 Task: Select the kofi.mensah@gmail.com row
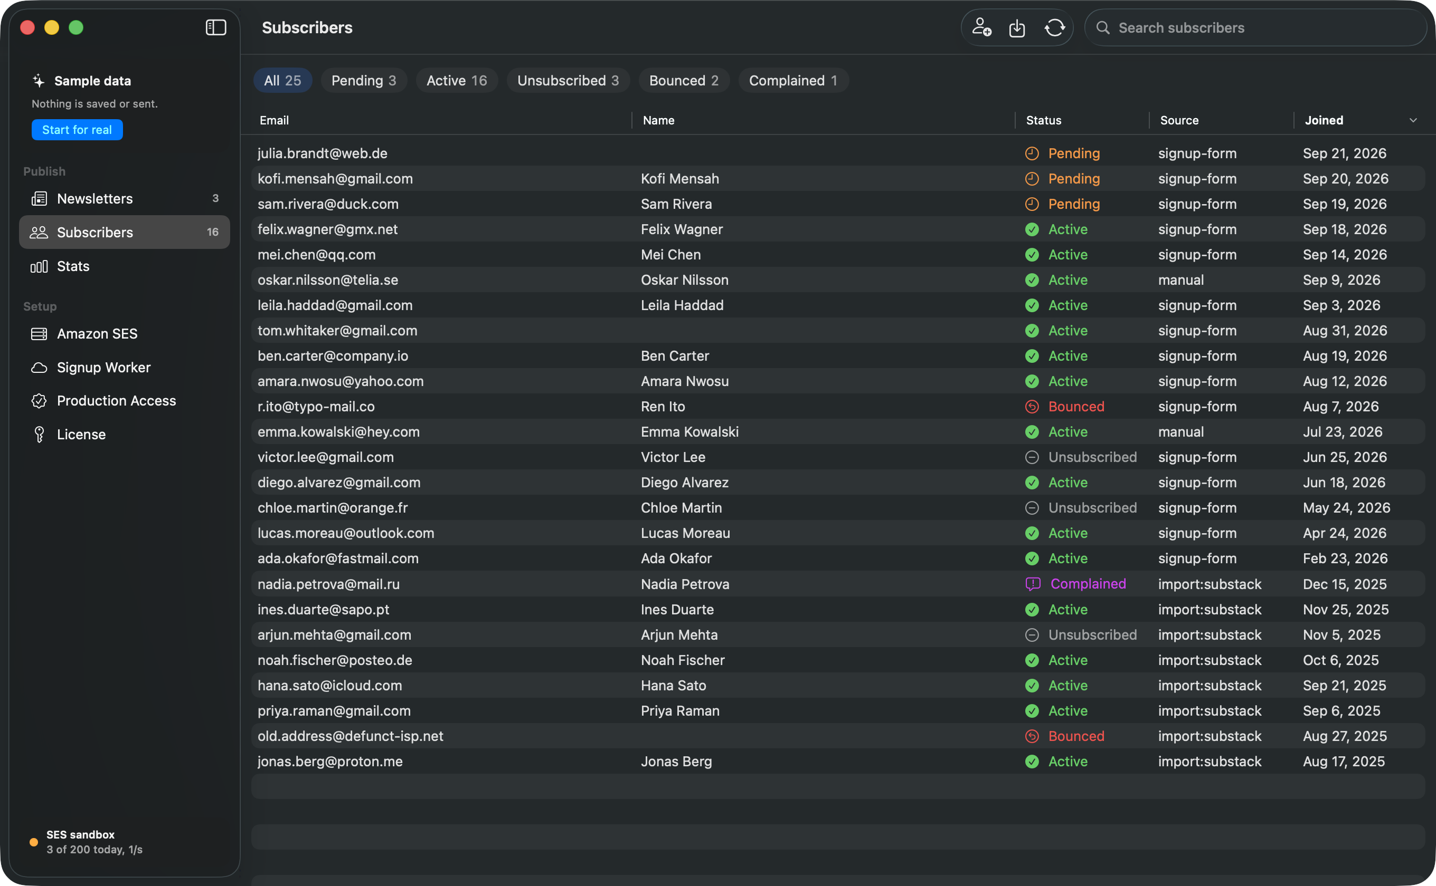838,179
